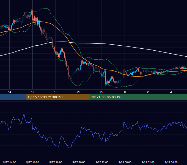
Task: Click the ロンドン 15:30-21:00 JST session bar
Action: click(x=58, y=97)
